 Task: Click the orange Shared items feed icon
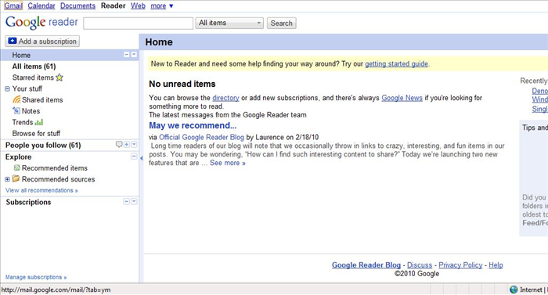point(16,99)
